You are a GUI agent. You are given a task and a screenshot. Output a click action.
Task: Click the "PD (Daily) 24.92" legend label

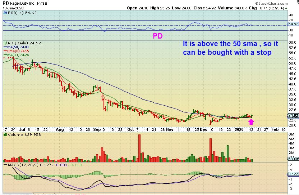coord(24,43)
